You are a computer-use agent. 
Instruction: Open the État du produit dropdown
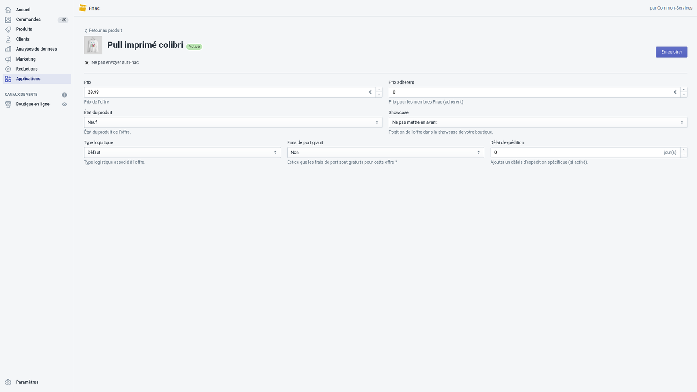(233, 122)
